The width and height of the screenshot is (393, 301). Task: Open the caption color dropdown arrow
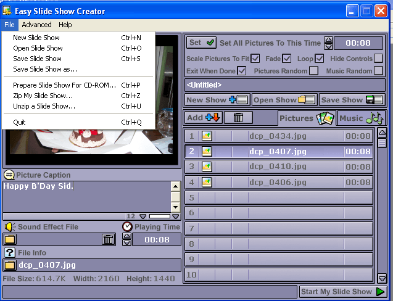click(176, 216)
